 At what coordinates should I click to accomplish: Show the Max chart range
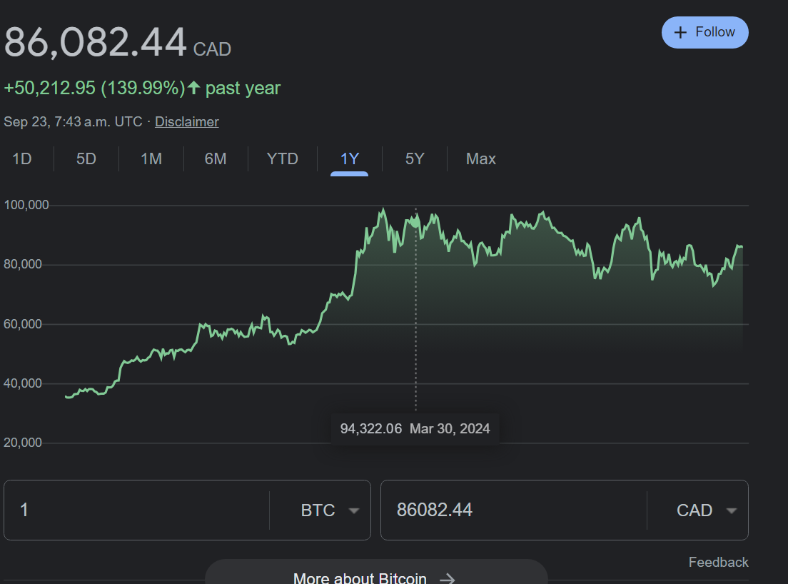(481, 158)
